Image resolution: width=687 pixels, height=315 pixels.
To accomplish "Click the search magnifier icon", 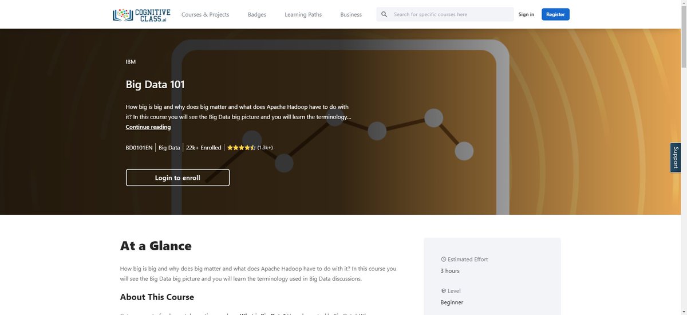I will (x=384, y=14).
